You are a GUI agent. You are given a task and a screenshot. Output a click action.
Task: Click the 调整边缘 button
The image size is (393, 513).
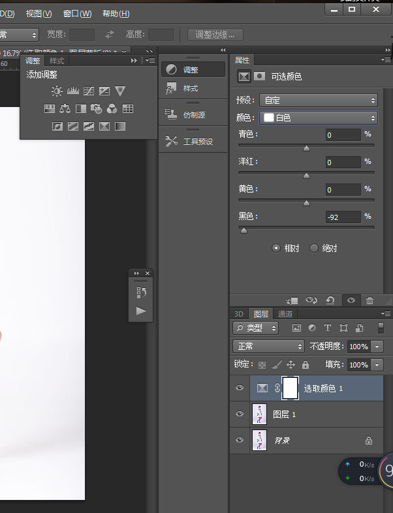[215, 35]
